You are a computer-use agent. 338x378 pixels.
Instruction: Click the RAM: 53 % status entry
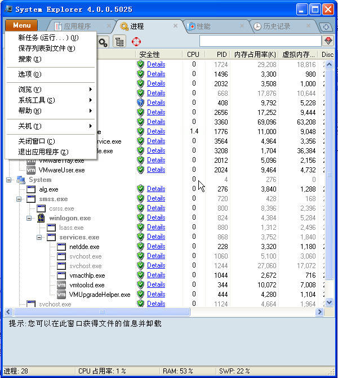coord(177,371)
